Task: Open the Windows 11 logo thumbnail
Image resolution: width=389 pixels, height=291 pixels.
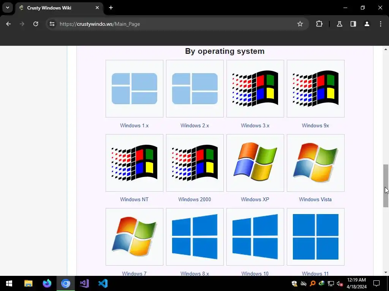Action: coord(316,237)
